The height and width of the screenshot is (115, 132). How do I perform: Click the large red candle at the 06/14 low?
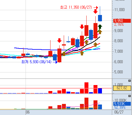click(59, 55)
